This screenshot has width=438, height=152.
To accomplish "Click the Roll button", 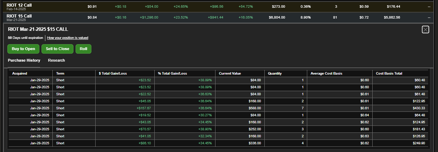I will (x=83, y=49).
